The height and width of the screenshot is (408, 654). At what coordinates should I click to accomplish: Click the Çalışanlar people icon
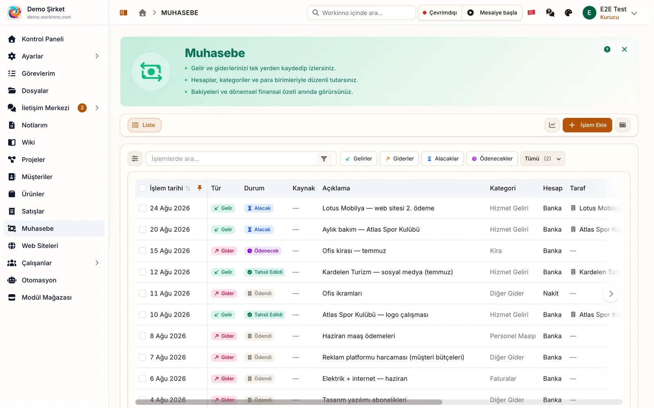[x=12, y=263]
